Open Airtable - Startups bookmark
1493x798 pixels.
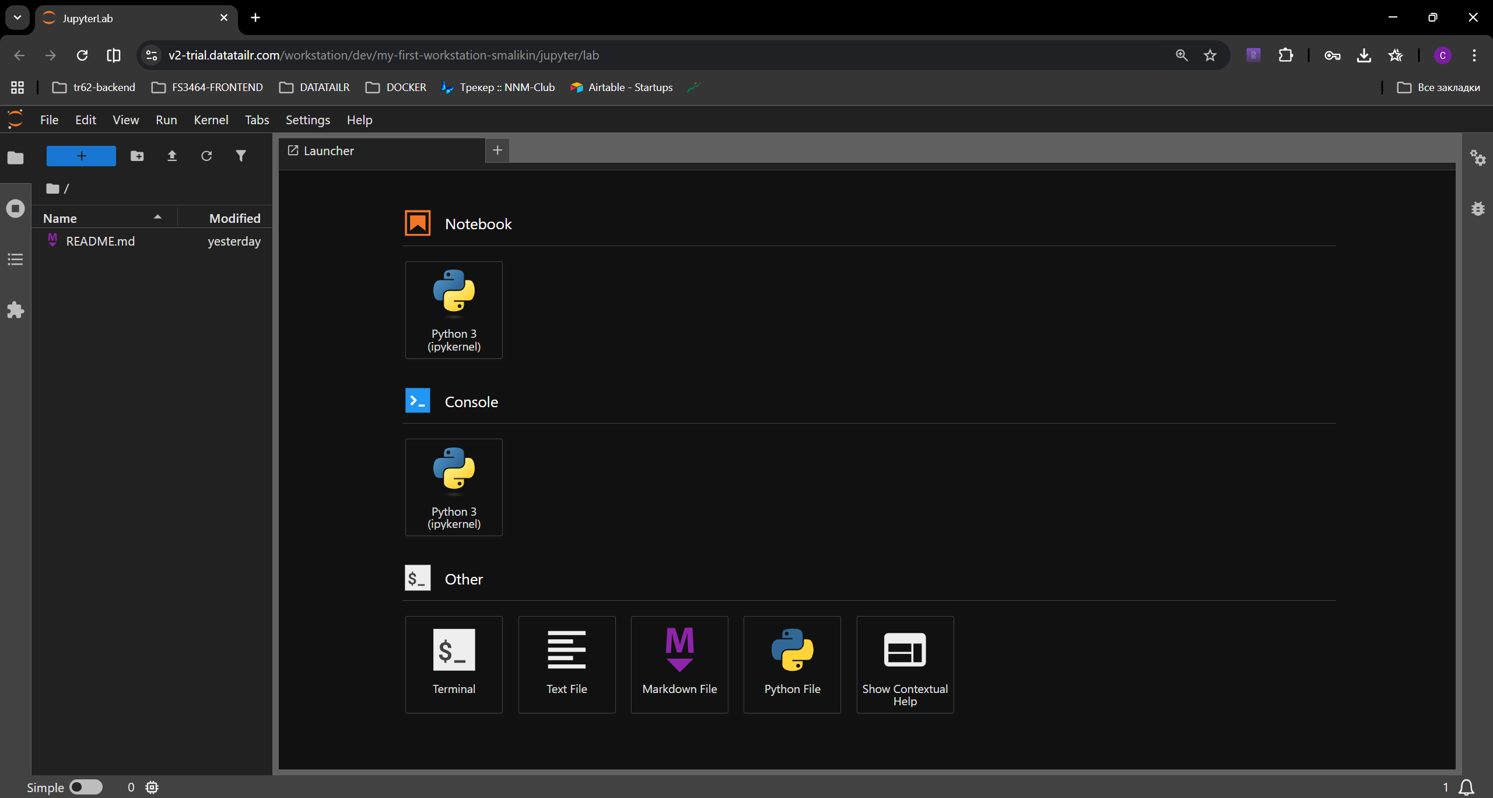coord(622,87)
